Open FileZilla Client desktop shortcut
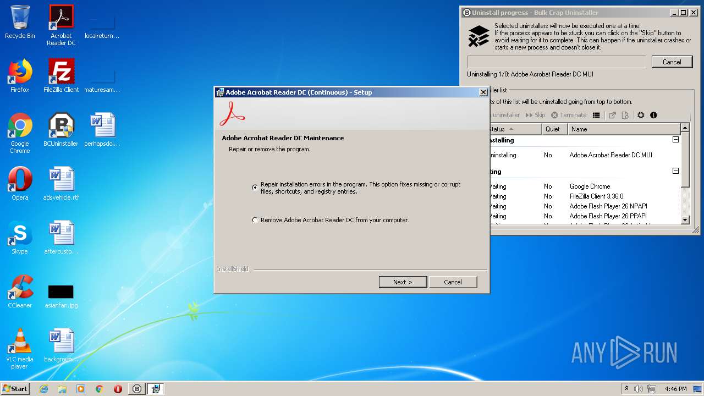This screenshot has width=704, height=396. coord(61,76)
